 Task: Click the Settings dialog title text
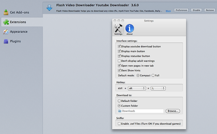click(149, 21)
